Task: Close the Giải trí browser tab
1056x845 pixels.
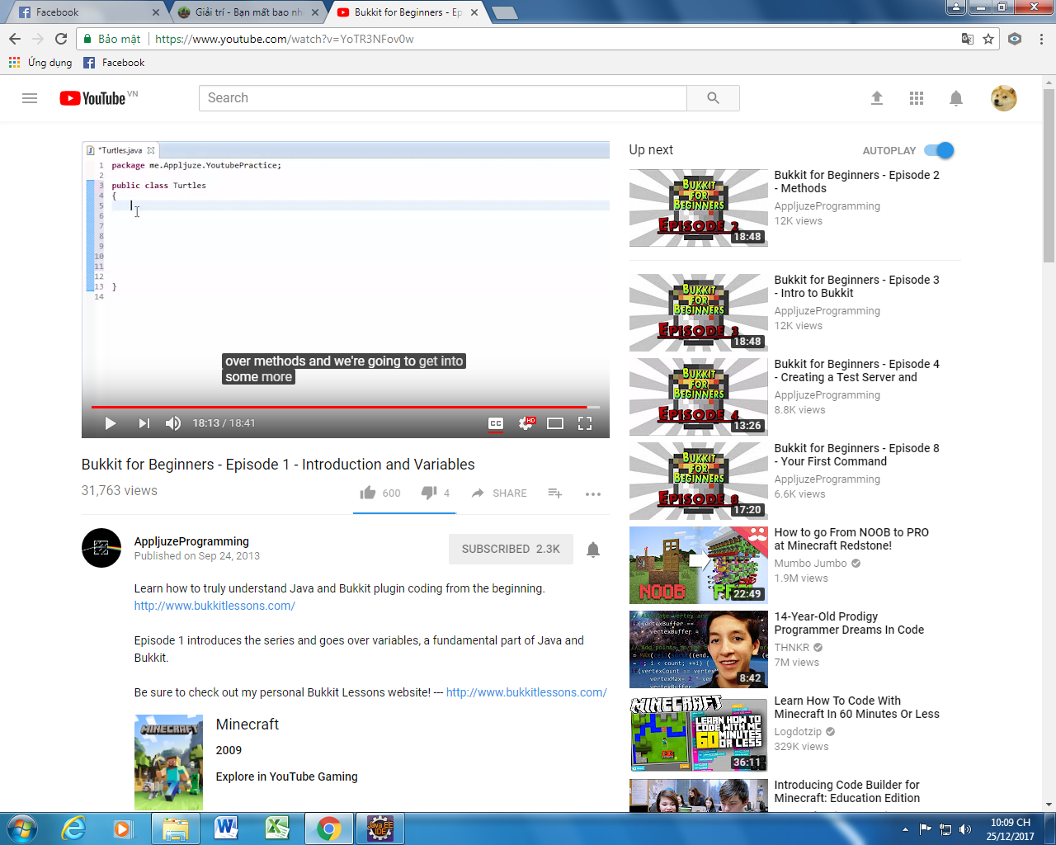Action: (x=315, y=12)
